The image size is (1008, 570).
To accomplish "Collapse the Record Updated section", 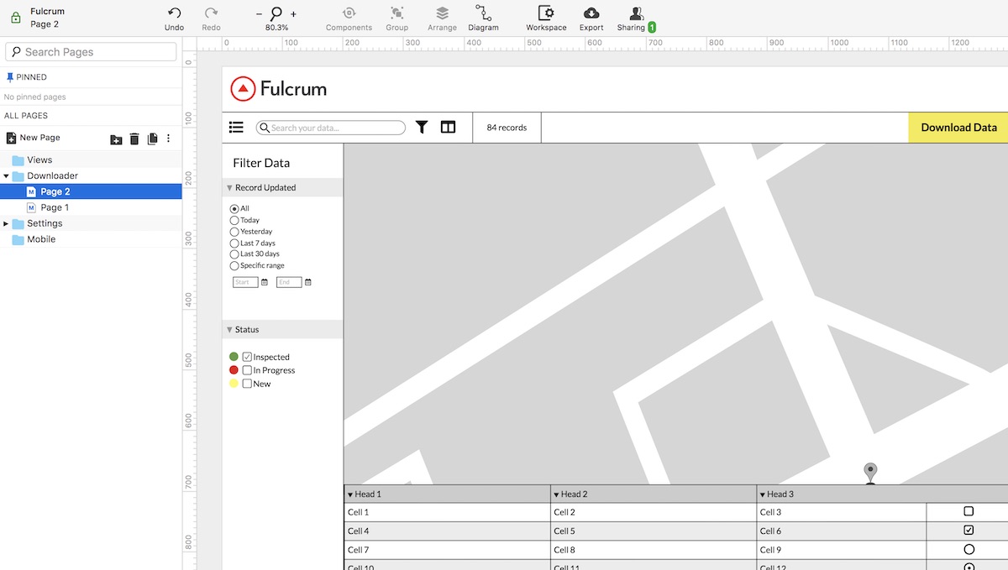I will (230, 188).
